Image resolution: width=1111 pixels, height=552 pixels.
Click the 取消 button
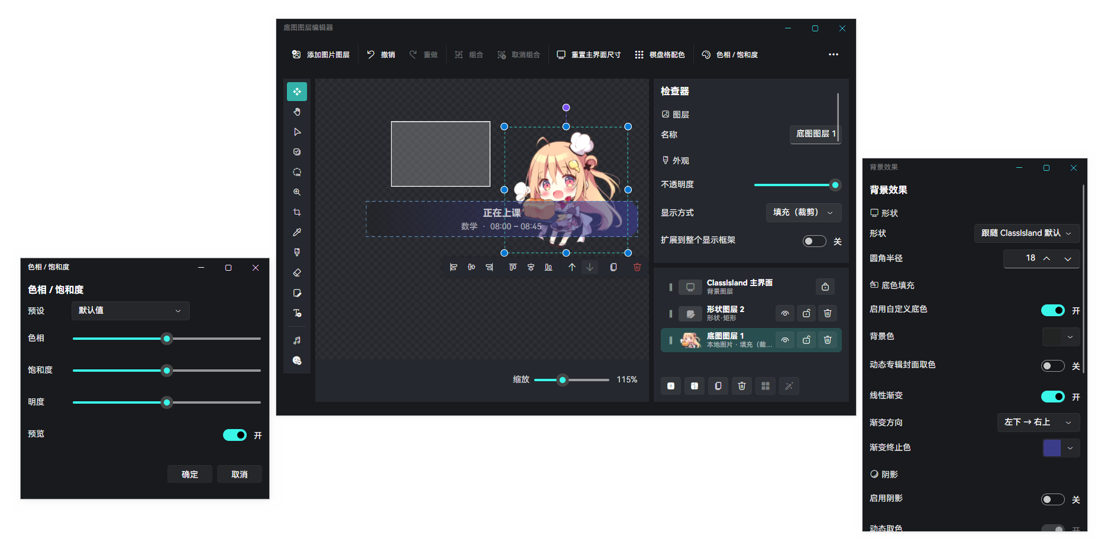(240, 475)
